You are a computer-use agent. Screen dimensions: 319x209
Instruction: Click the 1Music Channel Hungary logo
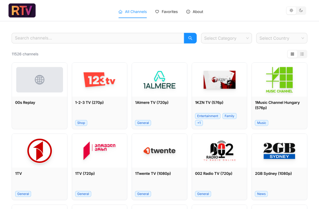279,80
